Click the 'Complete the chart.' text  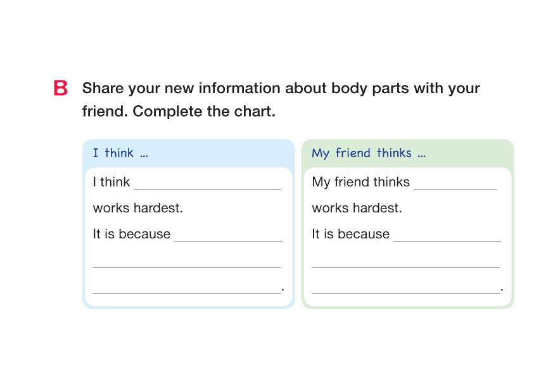click(204, 112)
